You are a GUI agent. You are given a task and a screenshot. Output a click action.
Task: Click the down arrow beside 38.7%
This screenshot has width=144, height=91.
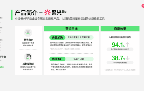(x=128, y=58)
